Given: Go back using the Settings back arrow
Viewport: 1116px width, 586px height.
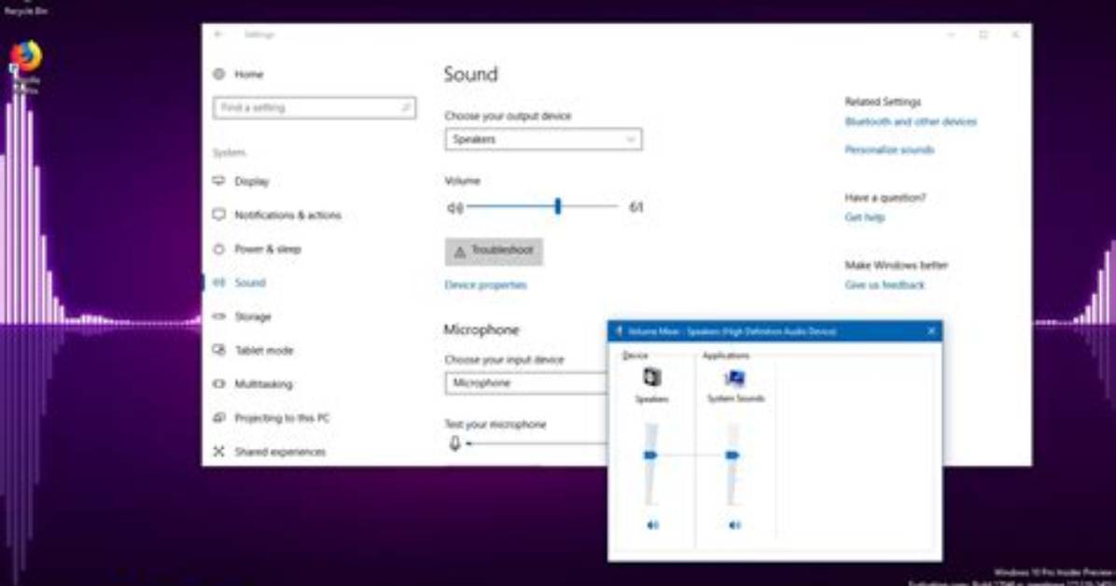Looking at the screenshot, I should (218, 35).
